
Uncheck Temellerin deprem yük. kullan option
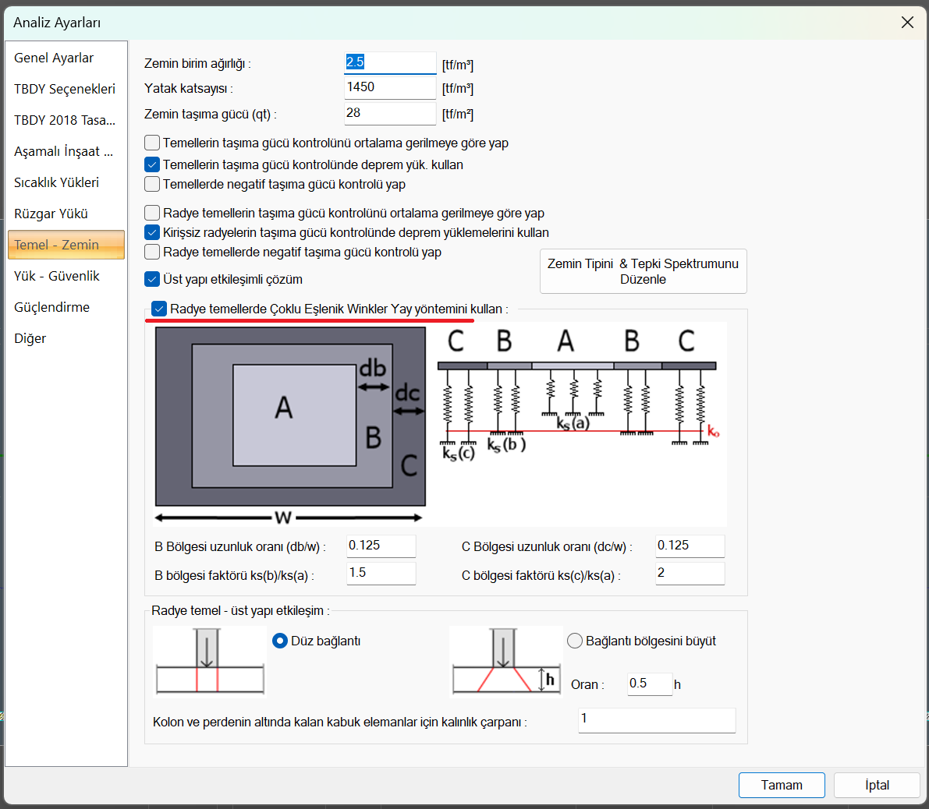tap(153, 165)
